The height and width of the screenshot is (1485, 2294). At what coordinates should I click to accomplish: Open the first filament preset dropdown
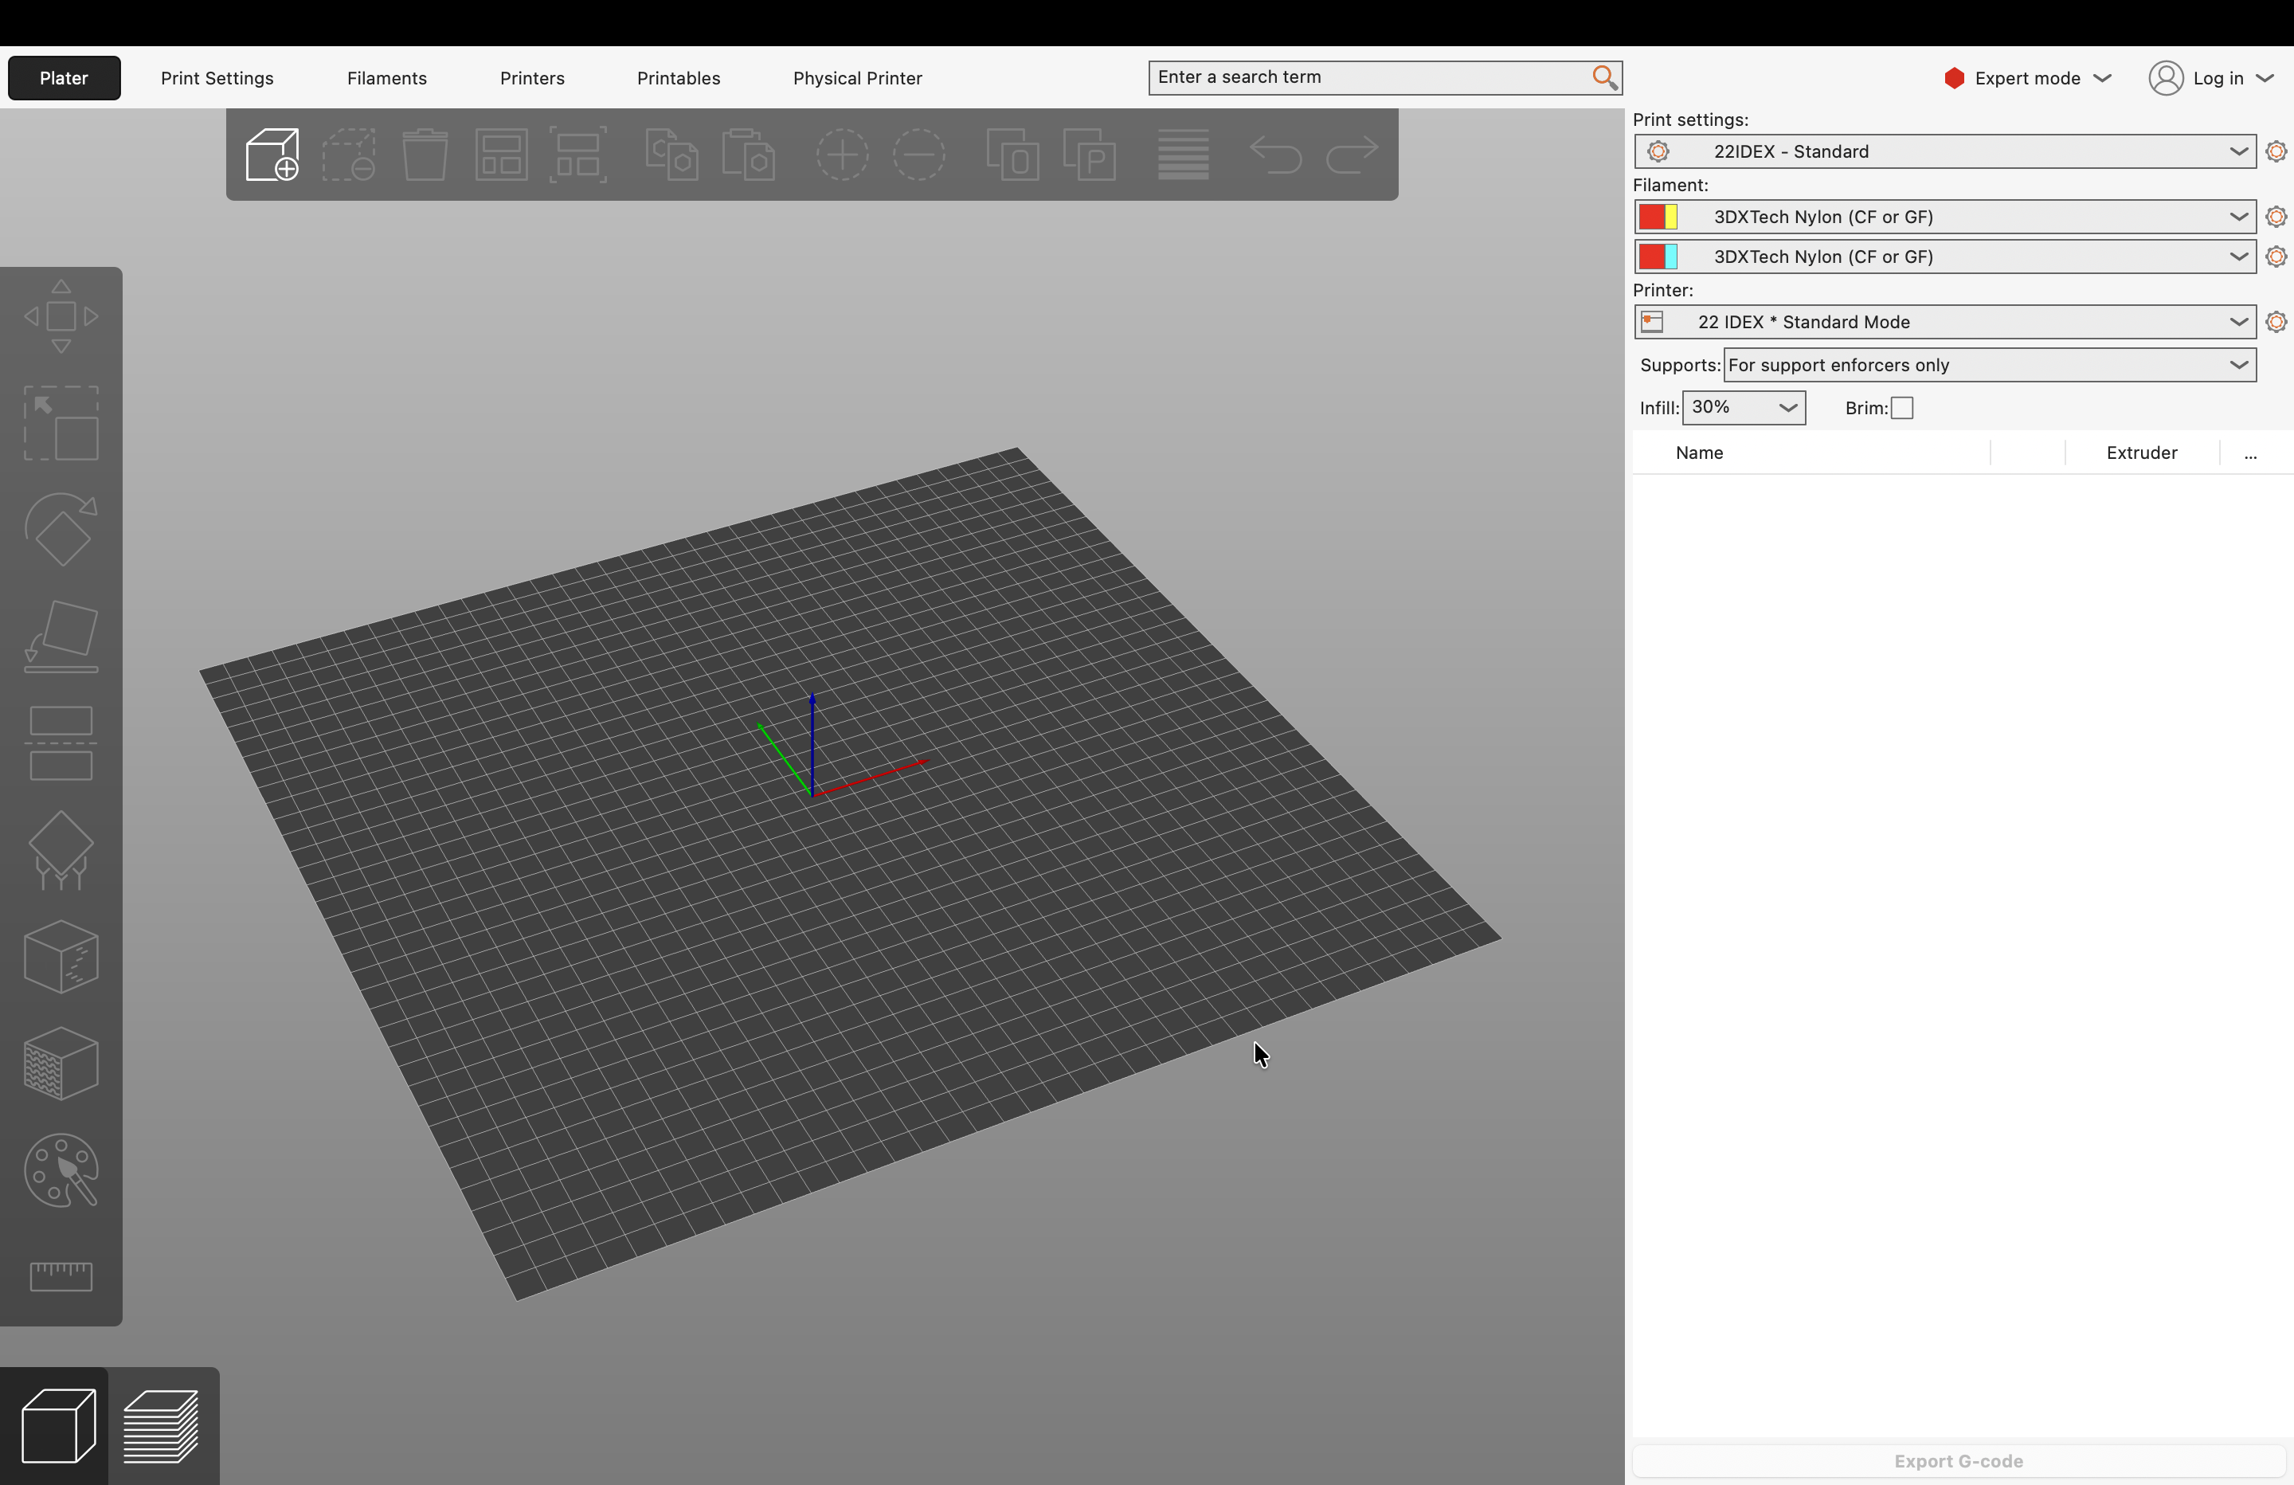(x=1945, y=217)
